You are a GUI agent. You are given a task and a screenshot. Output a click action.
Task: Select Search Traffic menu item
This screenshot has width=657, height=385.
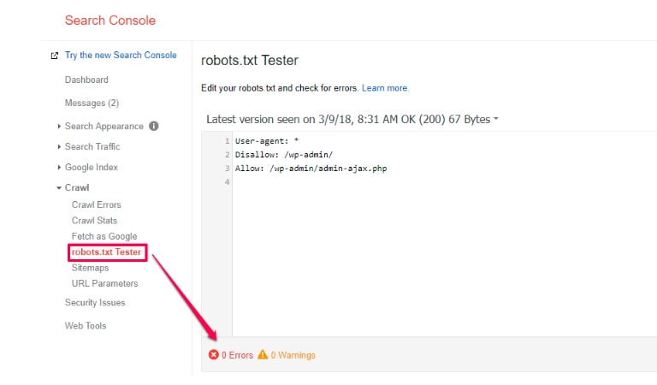coord(92,146)
